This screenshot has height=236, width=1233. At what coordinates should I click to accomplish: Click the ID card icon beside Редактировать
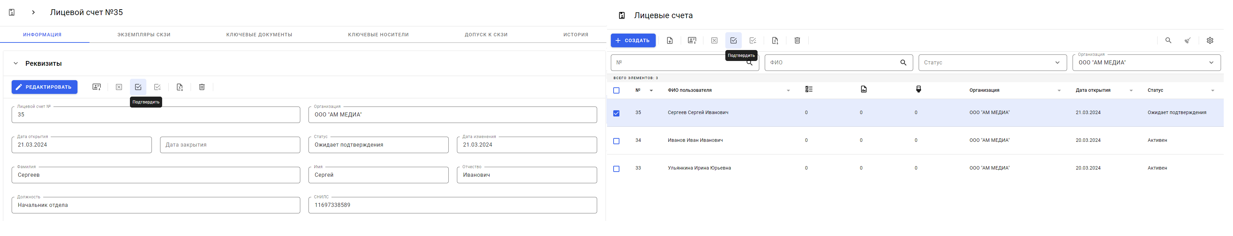click(97, 87)
